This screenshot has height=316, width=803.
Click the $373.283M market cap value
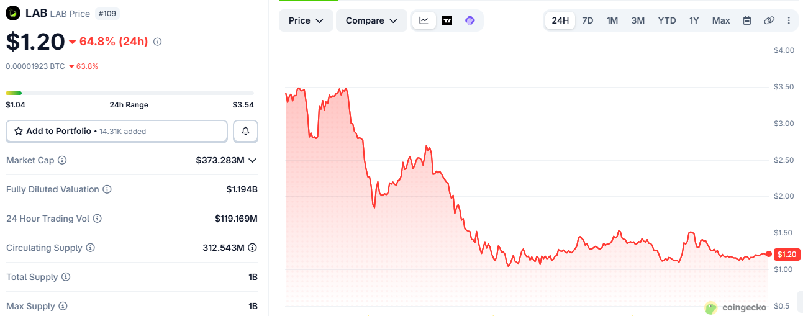click(x=220, y=160)
